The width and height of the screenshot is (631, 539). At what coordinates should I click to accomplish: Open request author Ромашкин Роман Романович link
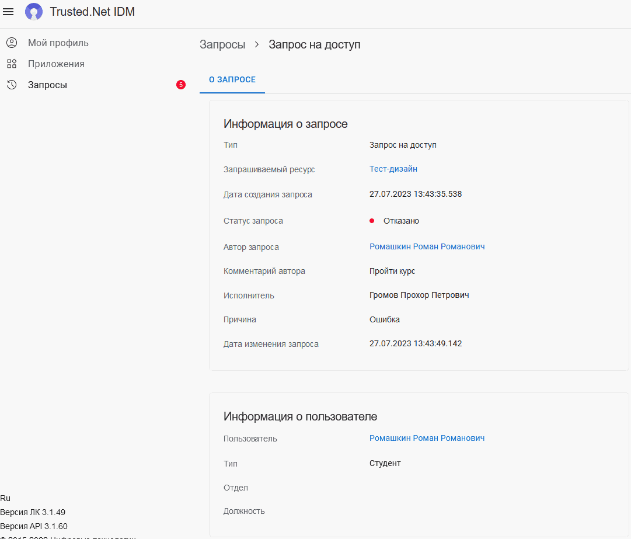(427, 246)
